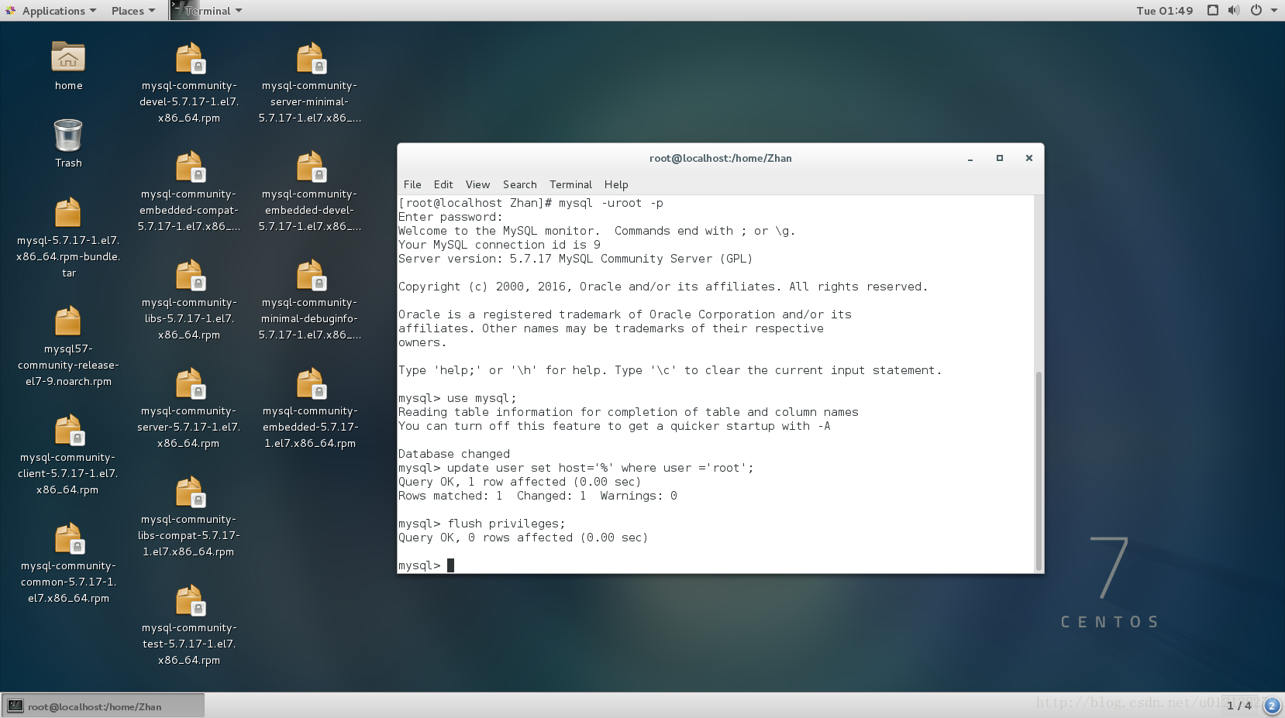Select mysql-community-devel rpm icon

point(189,58)
